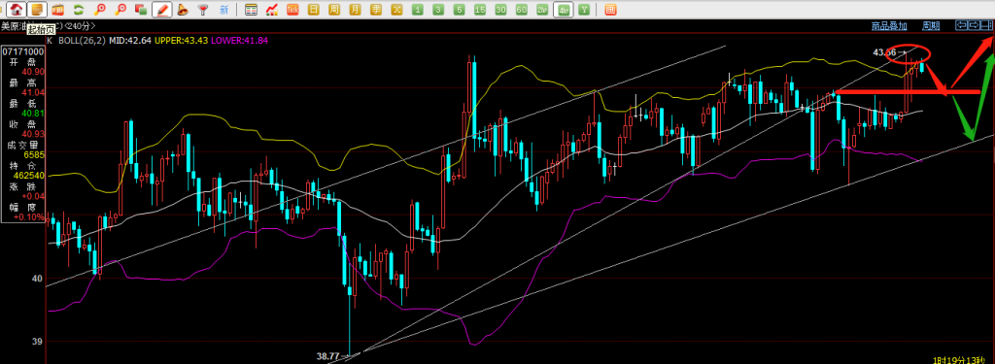
Task: Select the red pencil drawing tool
Action: pyautogui.click(x=162, y=9)
